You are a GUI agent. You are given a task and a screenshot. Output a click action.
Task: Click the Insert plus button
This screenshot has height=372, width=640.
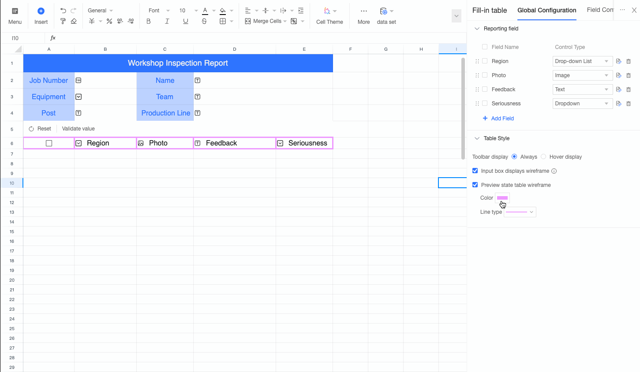click(x=41, y=16)
